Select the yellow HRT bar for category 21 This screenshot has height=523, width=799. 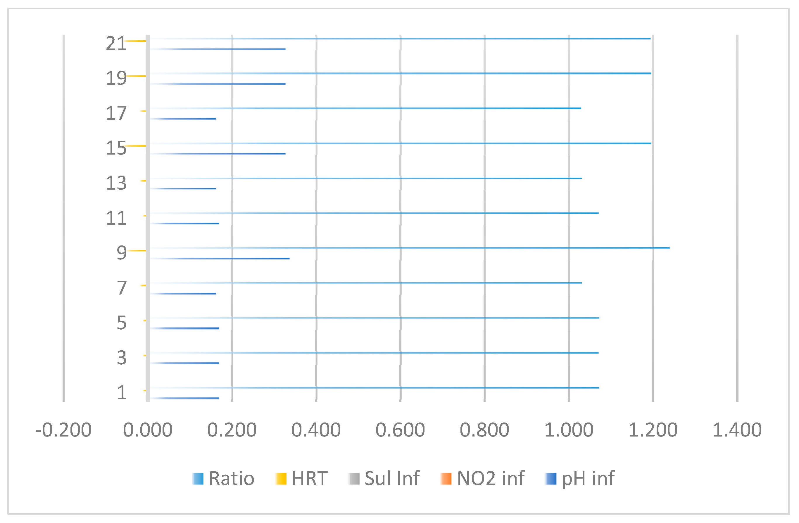[x=135, y=41]
